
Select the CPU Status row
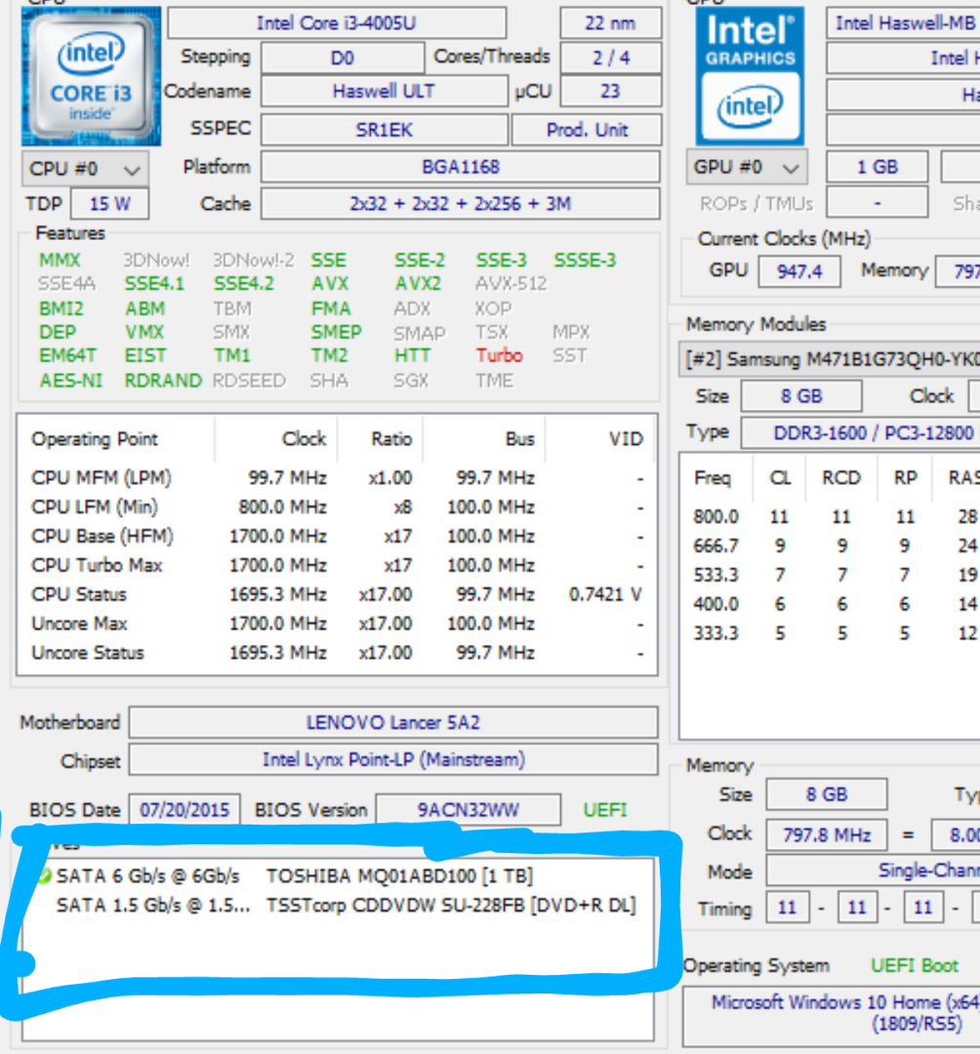click(x=337, y=595)
